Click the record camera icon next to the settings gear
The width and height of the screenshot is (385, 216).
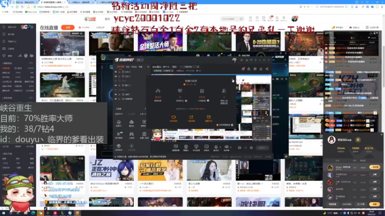[x=239, y=148]
